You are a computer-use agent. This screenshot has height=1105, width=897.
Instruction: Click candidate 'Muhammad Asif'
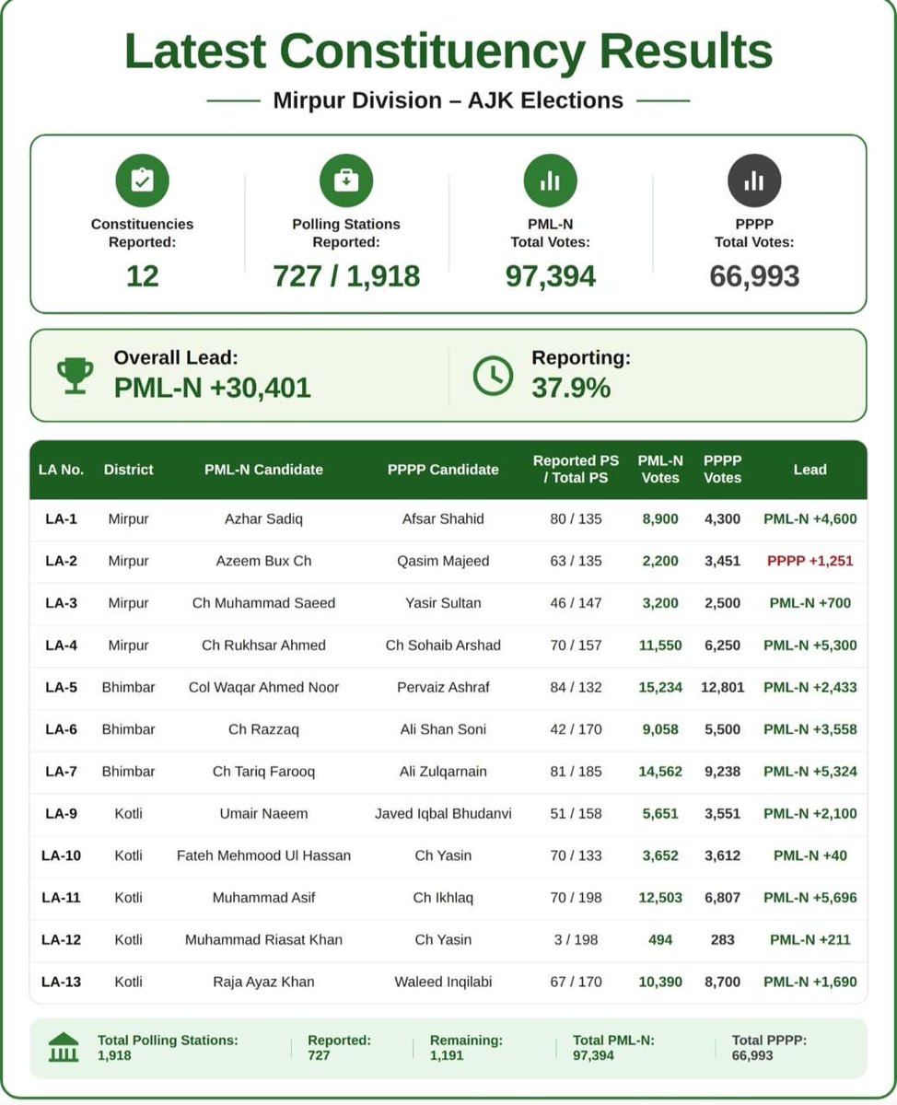pos(263,898)
